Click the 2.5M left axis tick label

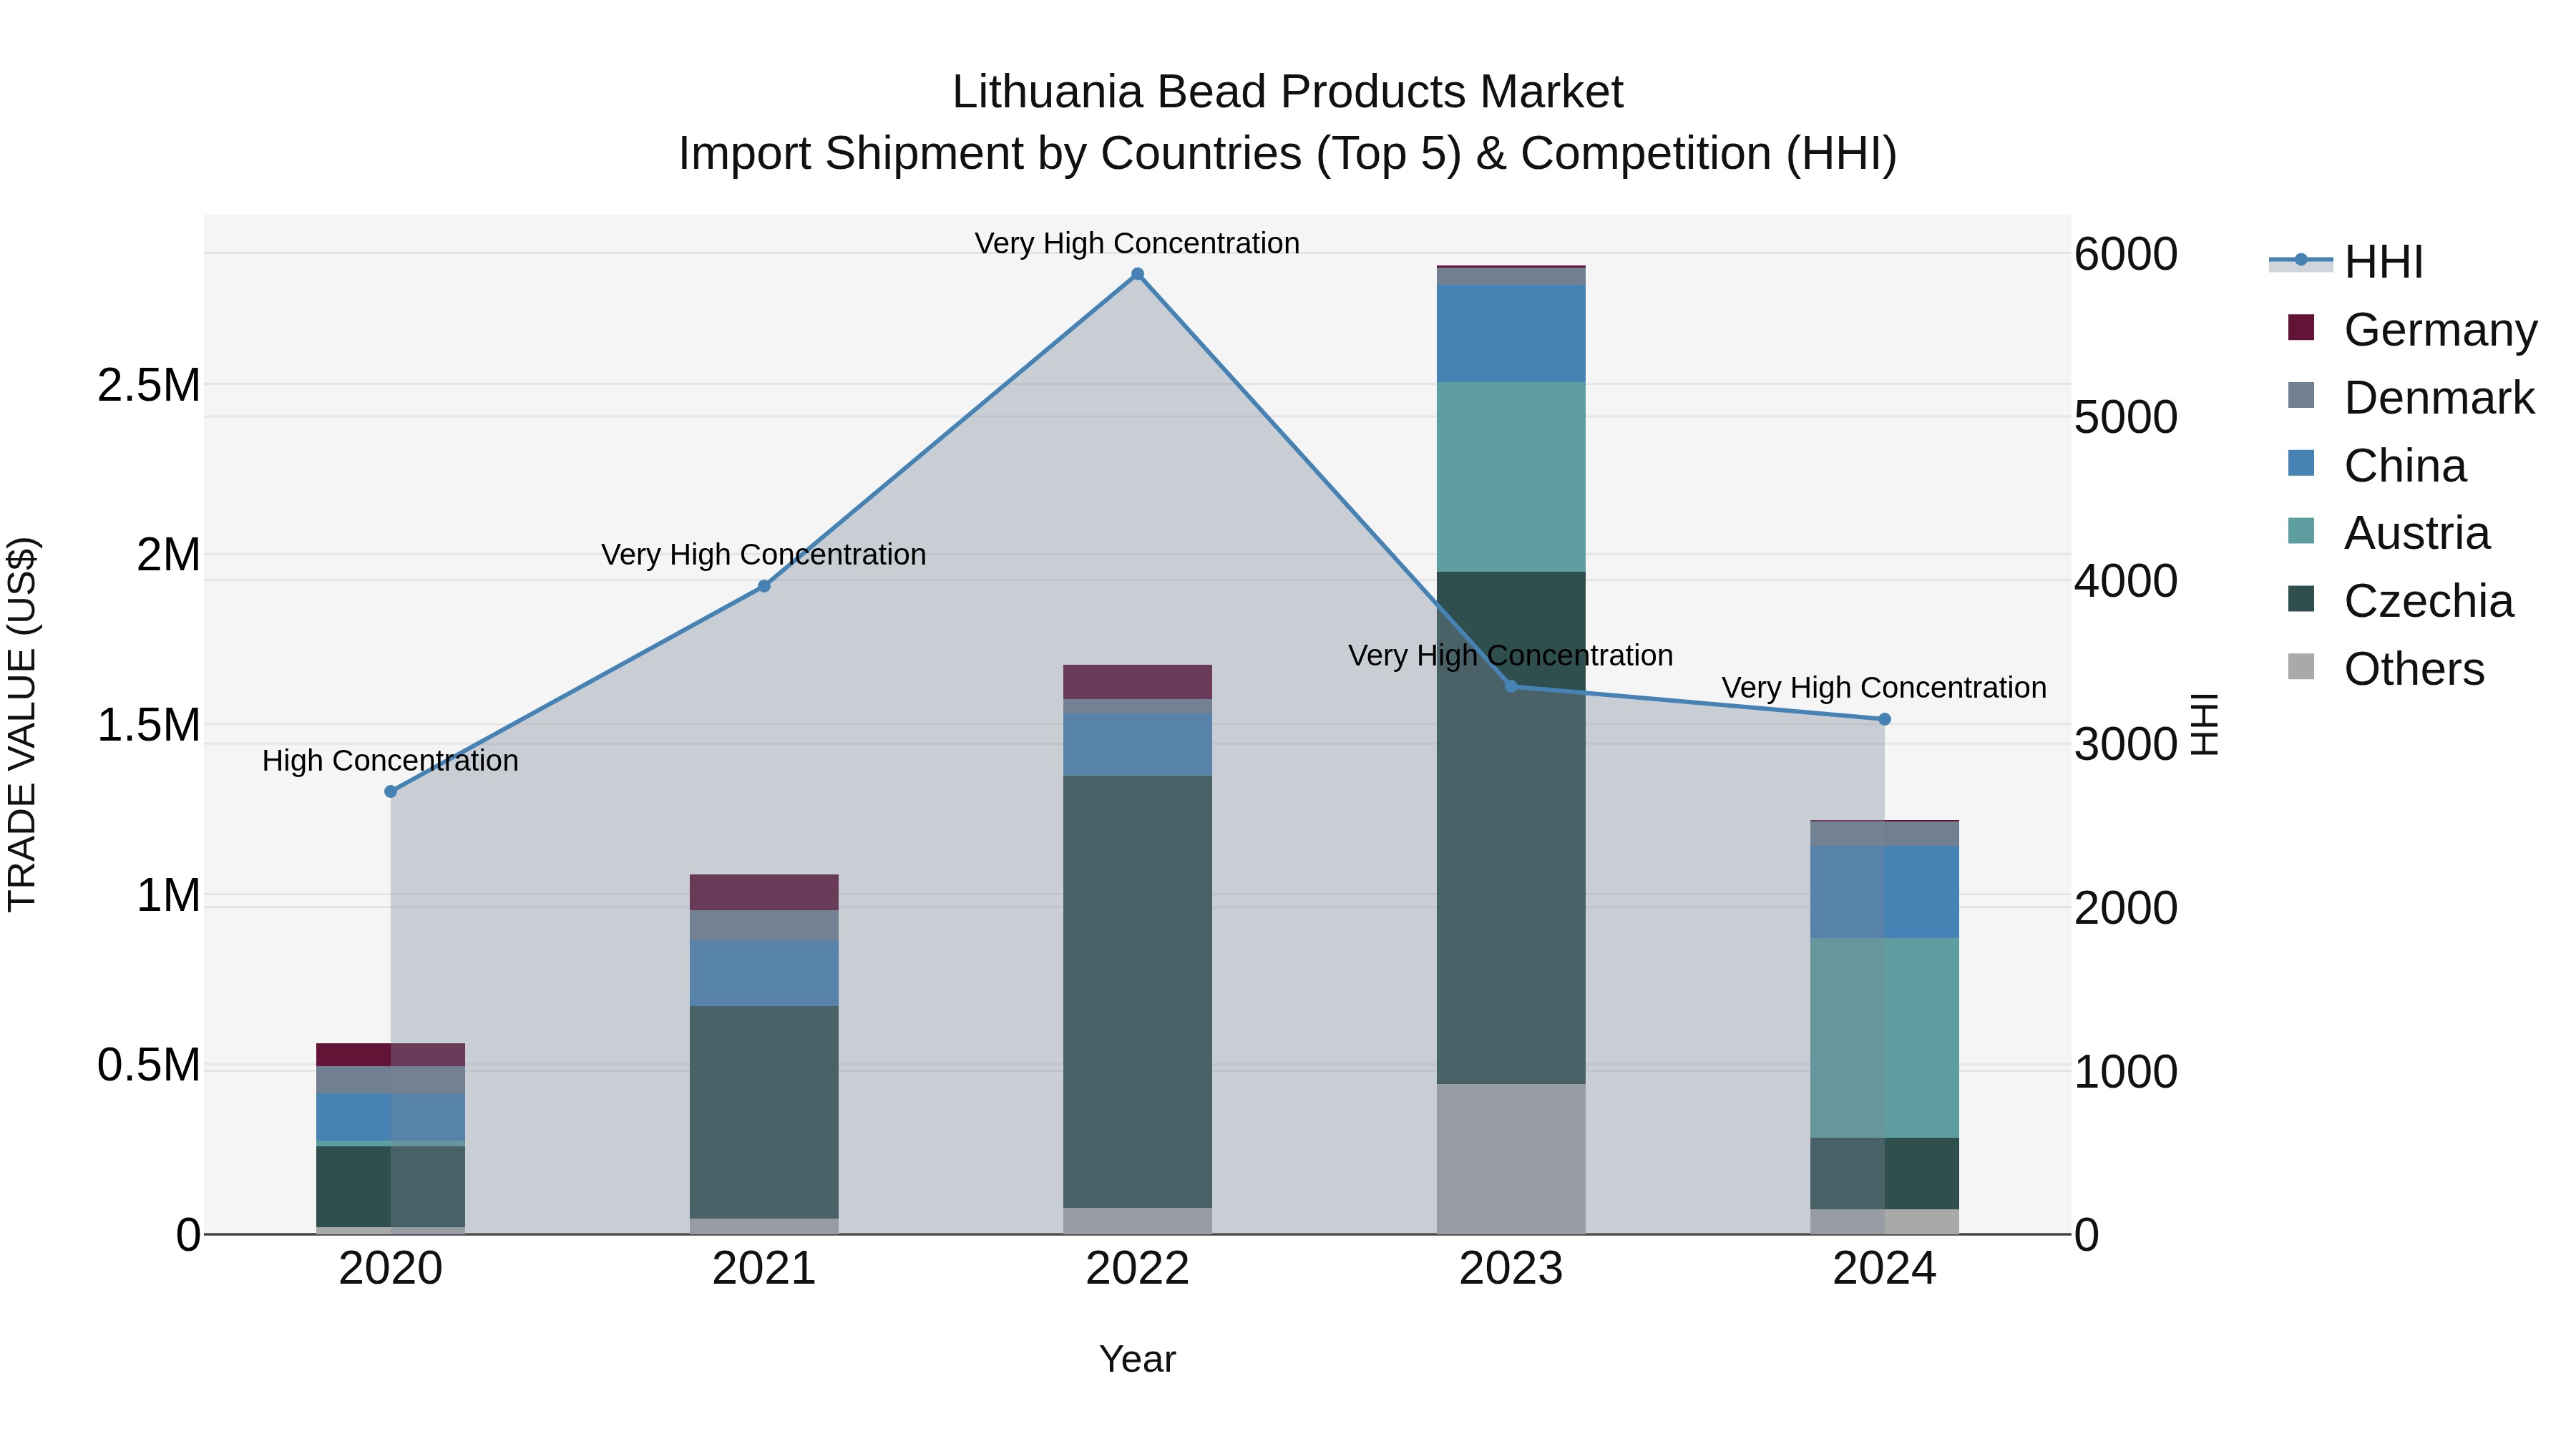(x=149, y=385)
